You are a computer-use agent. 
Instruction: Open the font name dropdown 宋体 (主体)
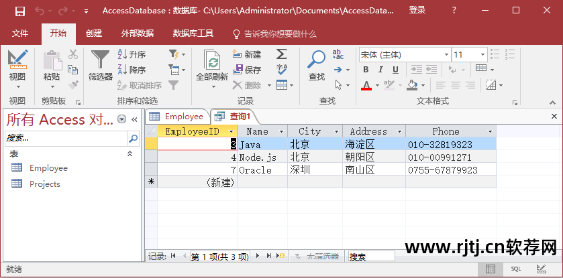pyautogui.click(x=446, y=55)
